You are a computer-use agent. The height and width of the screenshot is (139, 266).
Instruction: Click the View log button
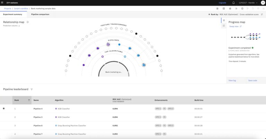pyautogui.click(x=232, y=80)
